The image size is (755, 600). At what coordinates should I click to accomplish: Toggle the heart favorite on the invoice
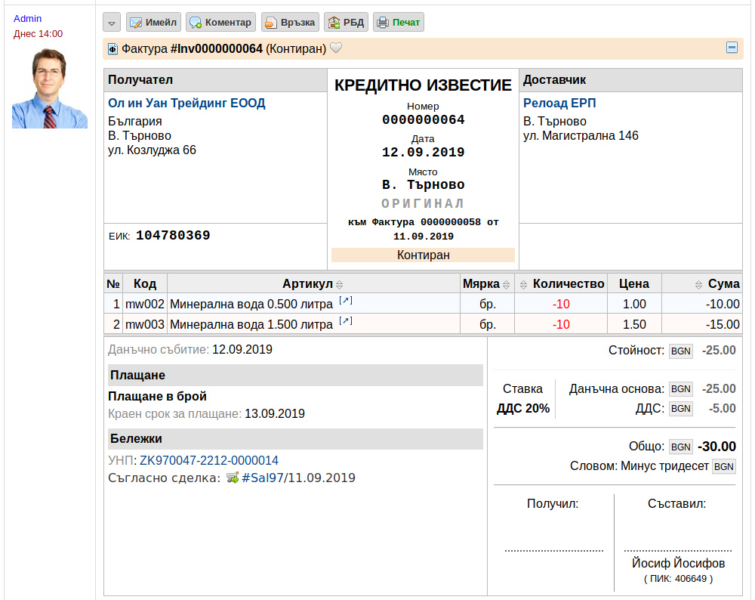click(336, 48)
